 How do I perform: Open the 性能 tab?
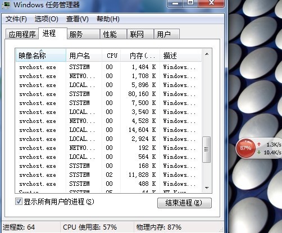113,34
